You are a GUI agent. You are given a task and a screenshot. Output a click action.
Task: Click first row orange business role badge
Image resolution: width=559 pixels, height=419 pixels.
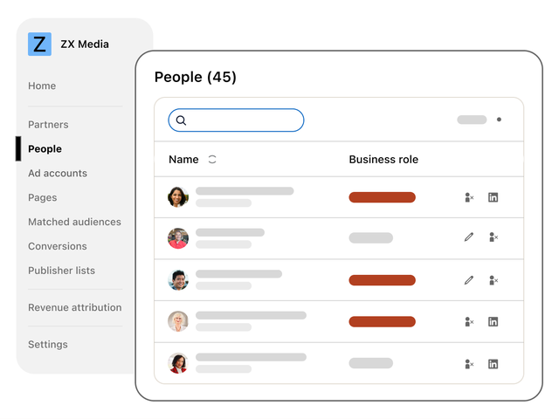383,197
